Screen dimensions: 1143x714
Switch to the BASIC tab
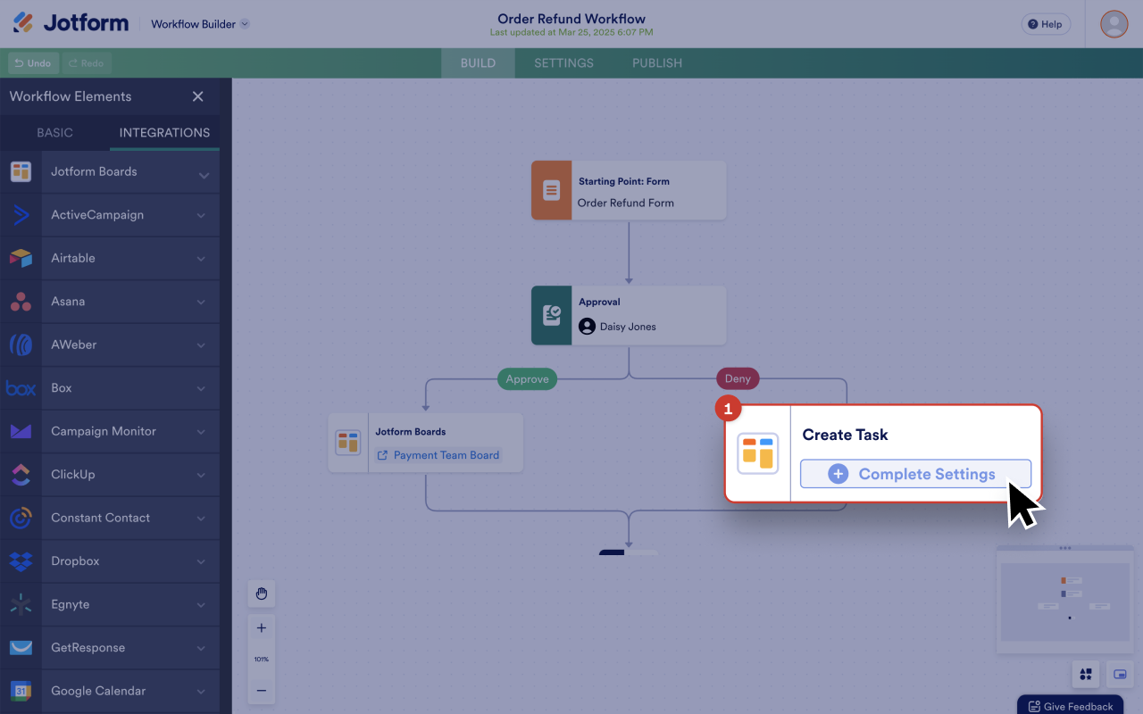point(54,132)
